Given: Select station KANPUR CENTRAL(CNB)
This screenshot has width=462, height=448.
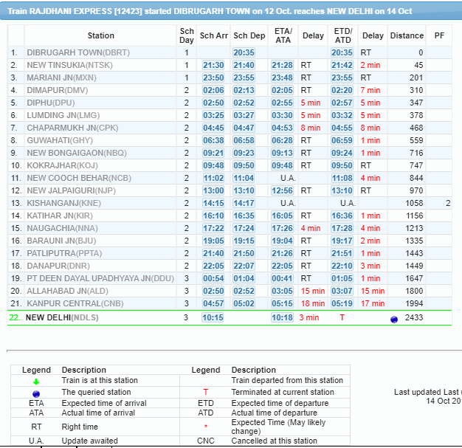Looking at the screenshot, I should 75,303.
